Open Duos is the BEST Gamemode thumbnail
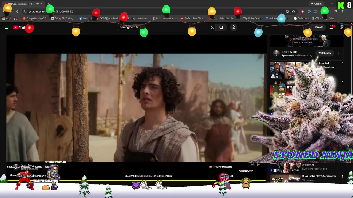The width and height of the screenshot is (353, 198). [x=285, y=179]
